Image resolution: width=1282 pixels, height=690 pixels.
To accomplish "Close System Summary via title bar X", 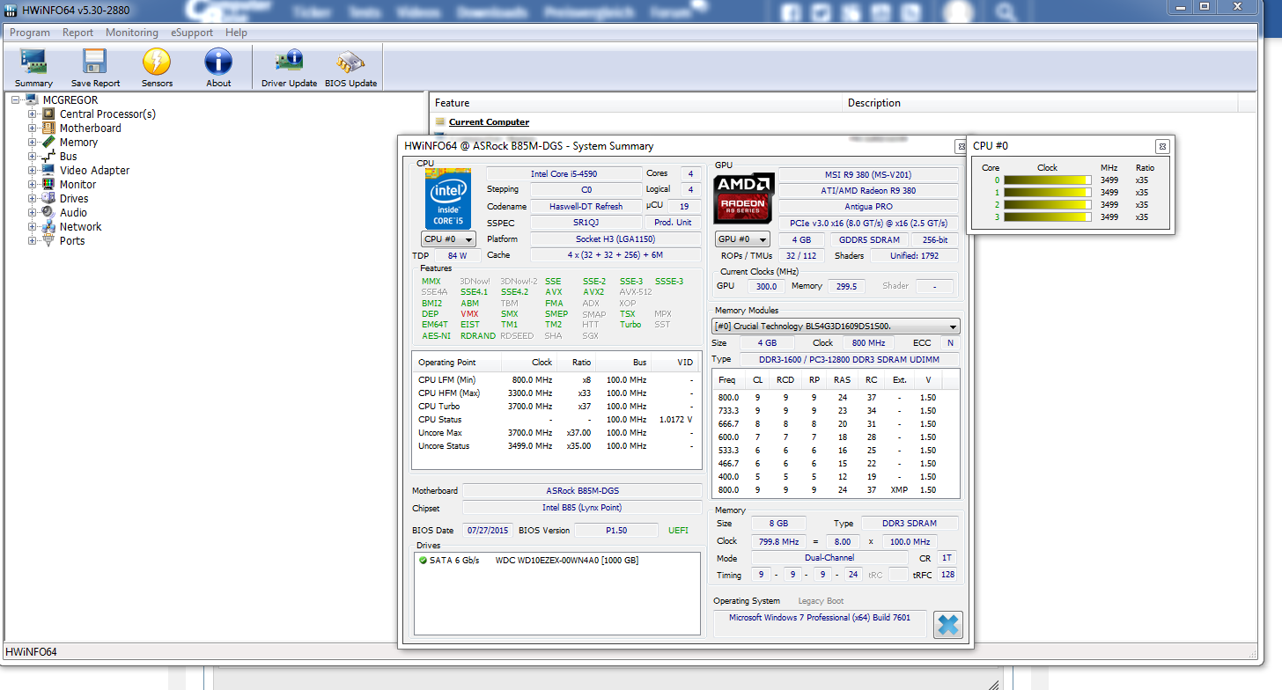I will 961,146.
